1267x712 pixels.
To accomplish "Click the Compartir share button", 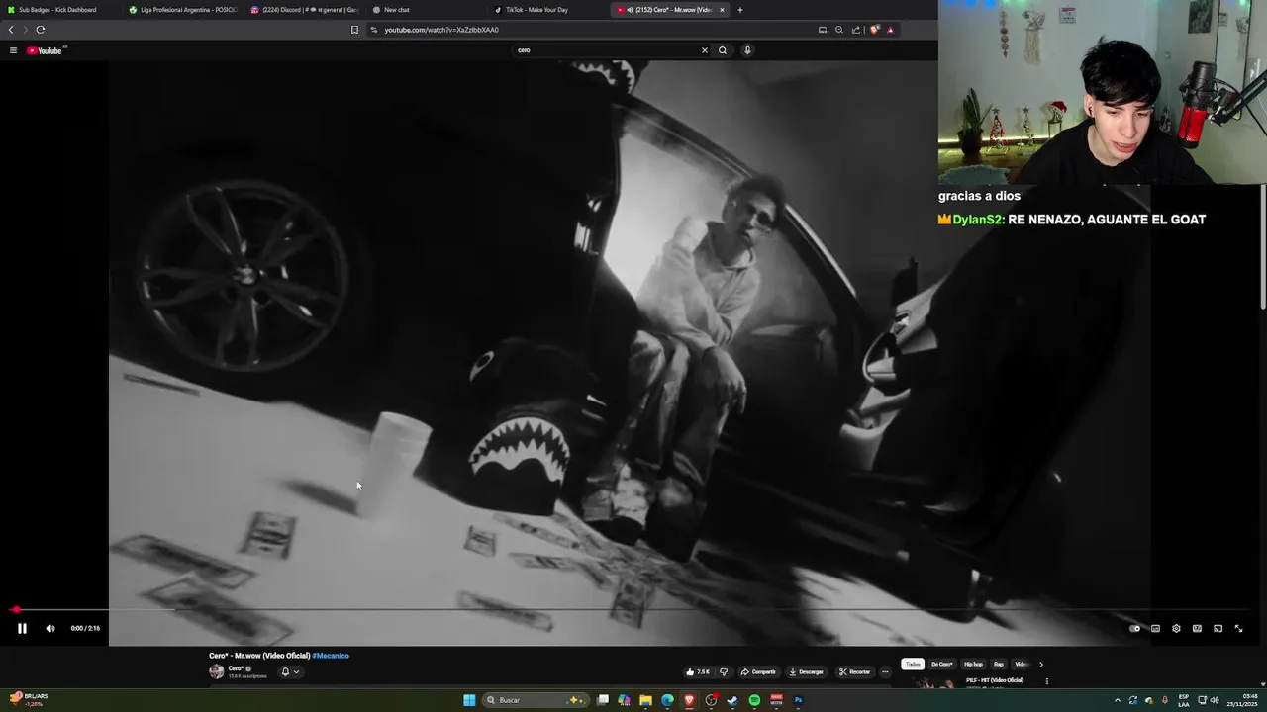I will (x=758, y=671).
